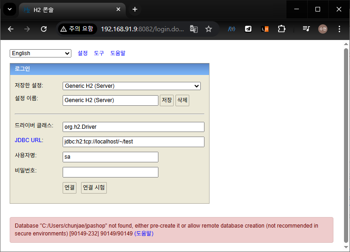Click the paper plane extension icon
This screenshot has width=350, height=252.
[x=248, y=29]
